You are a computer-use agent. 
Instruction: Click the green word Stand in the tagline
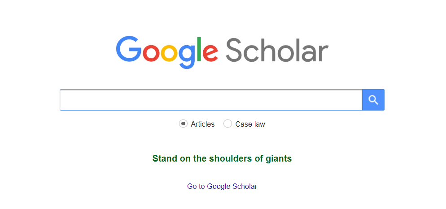click(163, 158)
